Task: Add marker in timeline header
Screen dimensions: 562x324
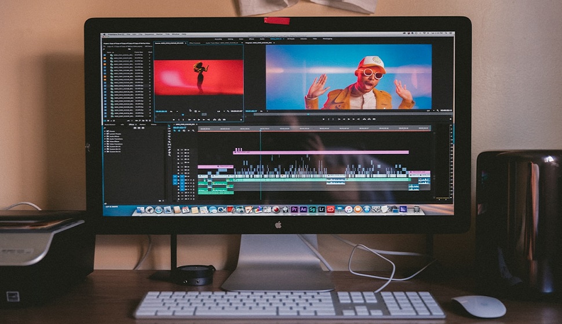Action: pos(188,131)
